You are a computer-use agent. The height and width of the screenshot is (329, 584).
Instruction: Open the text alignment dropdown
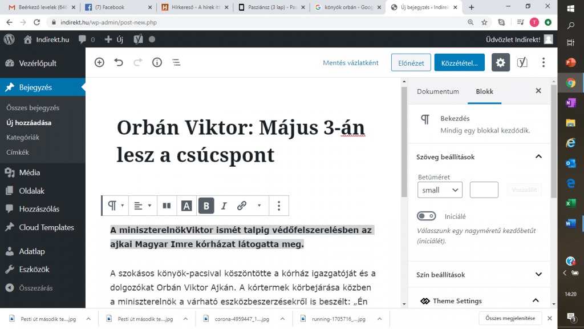[x=143, y=206]
